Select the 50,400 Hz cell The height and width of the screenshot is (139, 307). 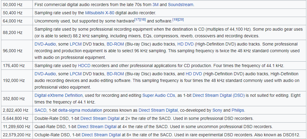click(17, 13)
